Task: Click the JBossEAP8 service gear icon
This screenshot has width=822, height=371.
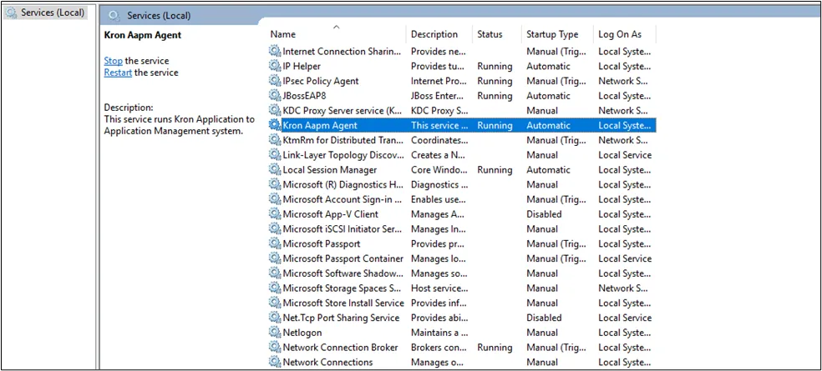Action: point(275,96)
